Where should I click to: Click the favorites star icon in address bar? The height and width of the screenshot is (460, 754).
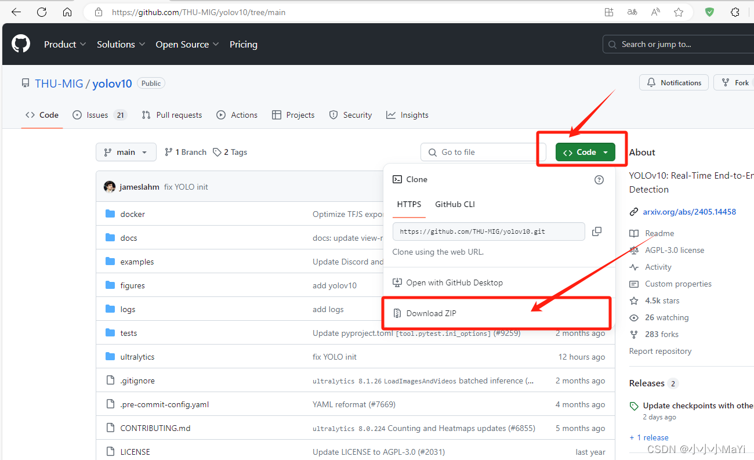pos(679,12)
